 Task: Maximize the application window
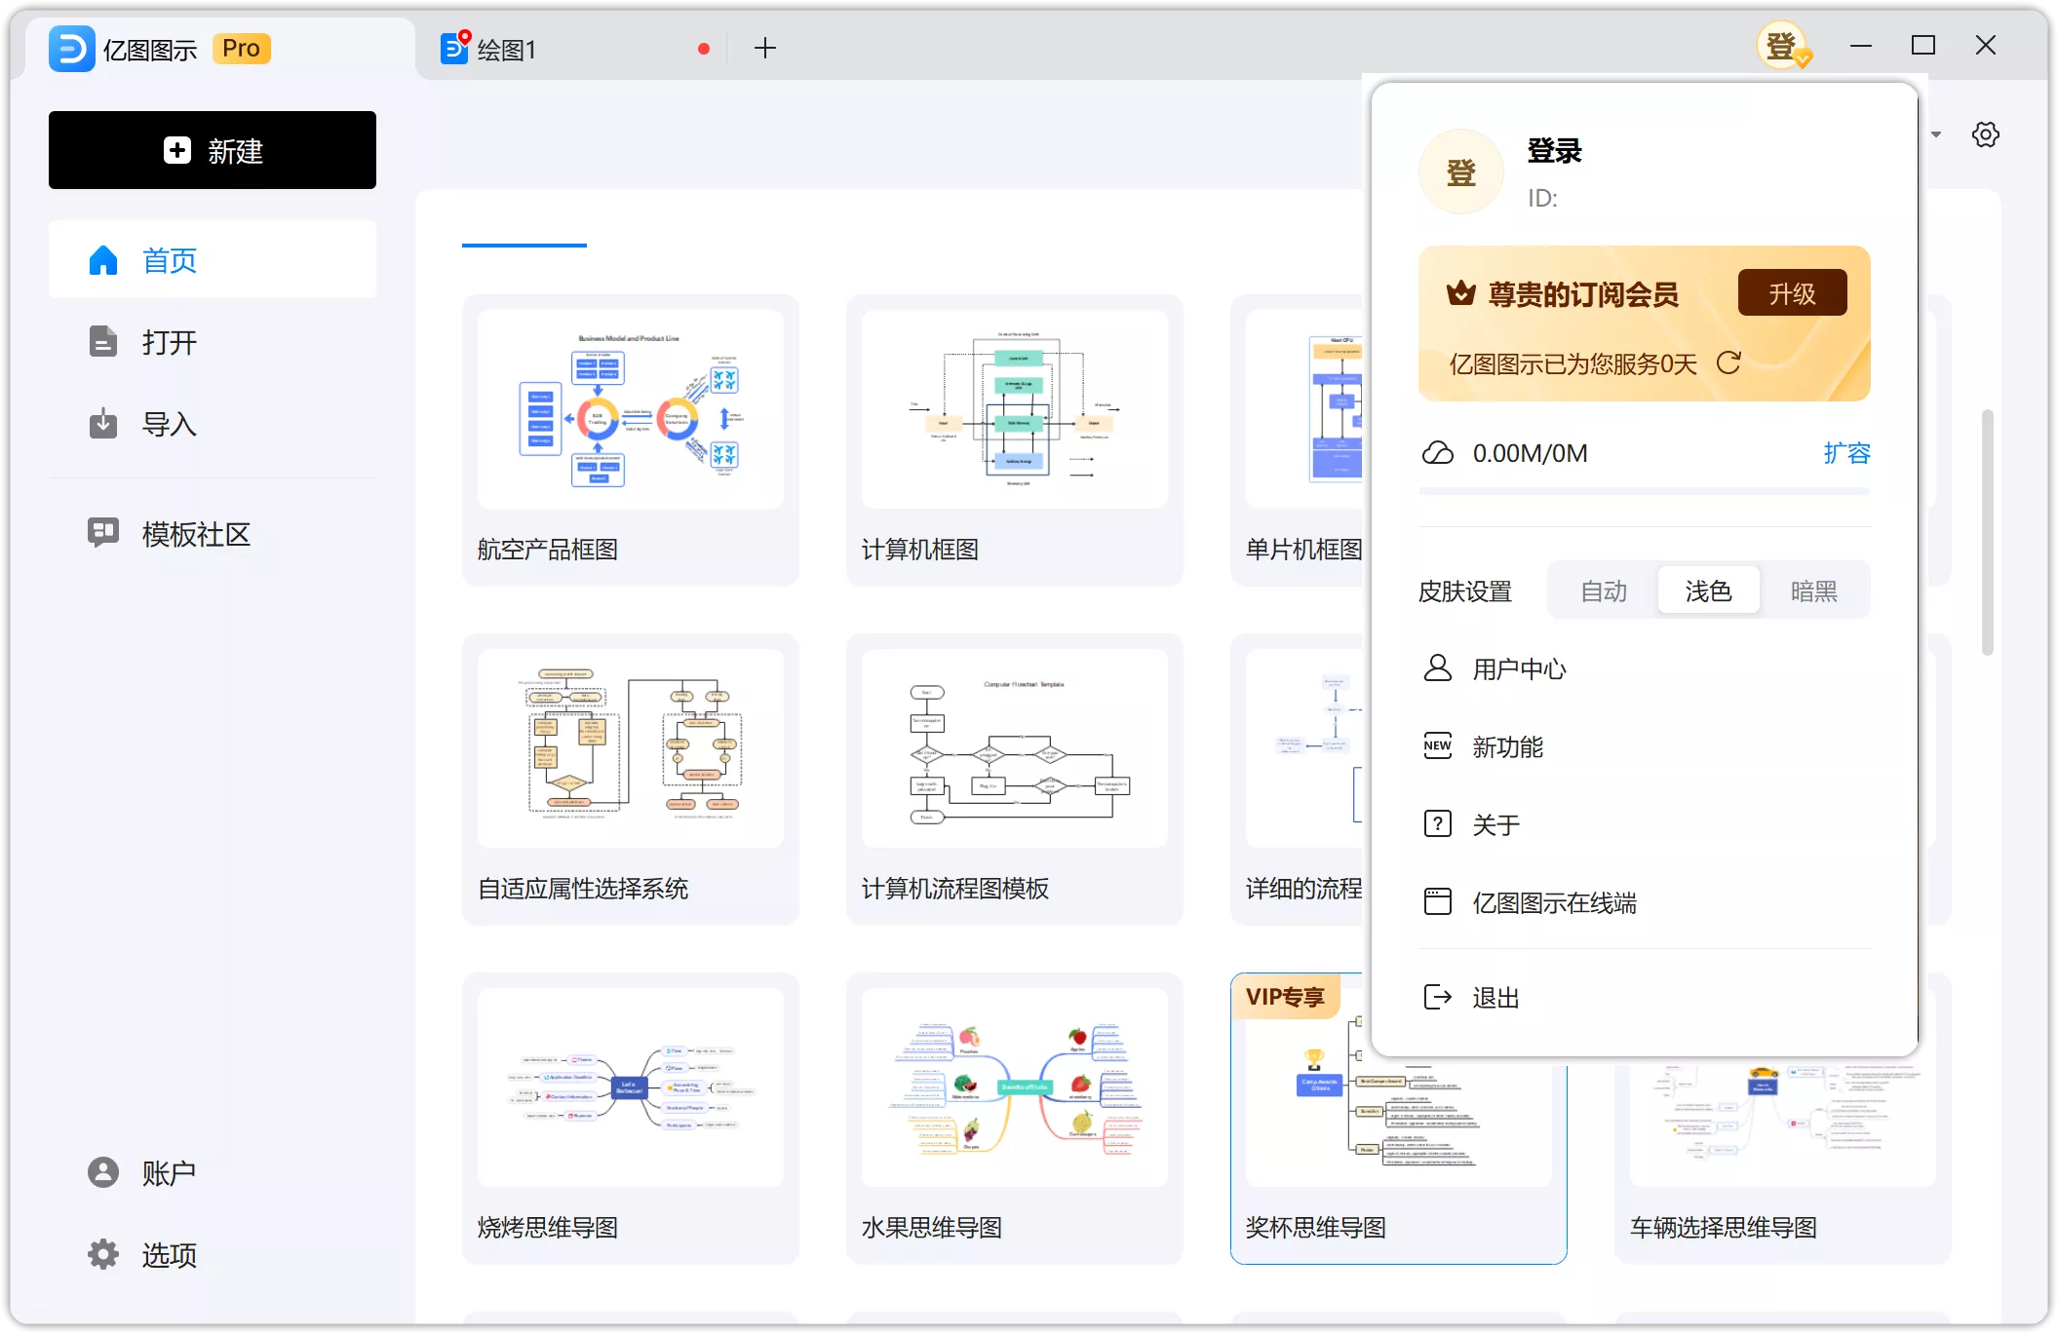pos(1922,46)
